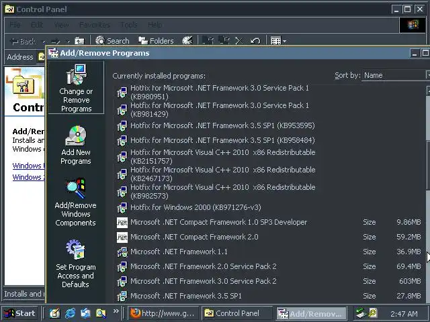Click icon for Hotfix KB958484 entry
The height and width of the screenshot is (322, 430).
122,140
